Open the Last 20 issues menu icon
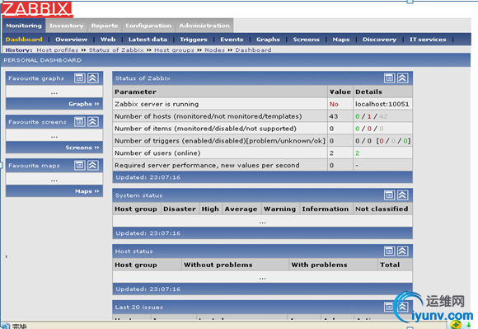 [389, 307]
